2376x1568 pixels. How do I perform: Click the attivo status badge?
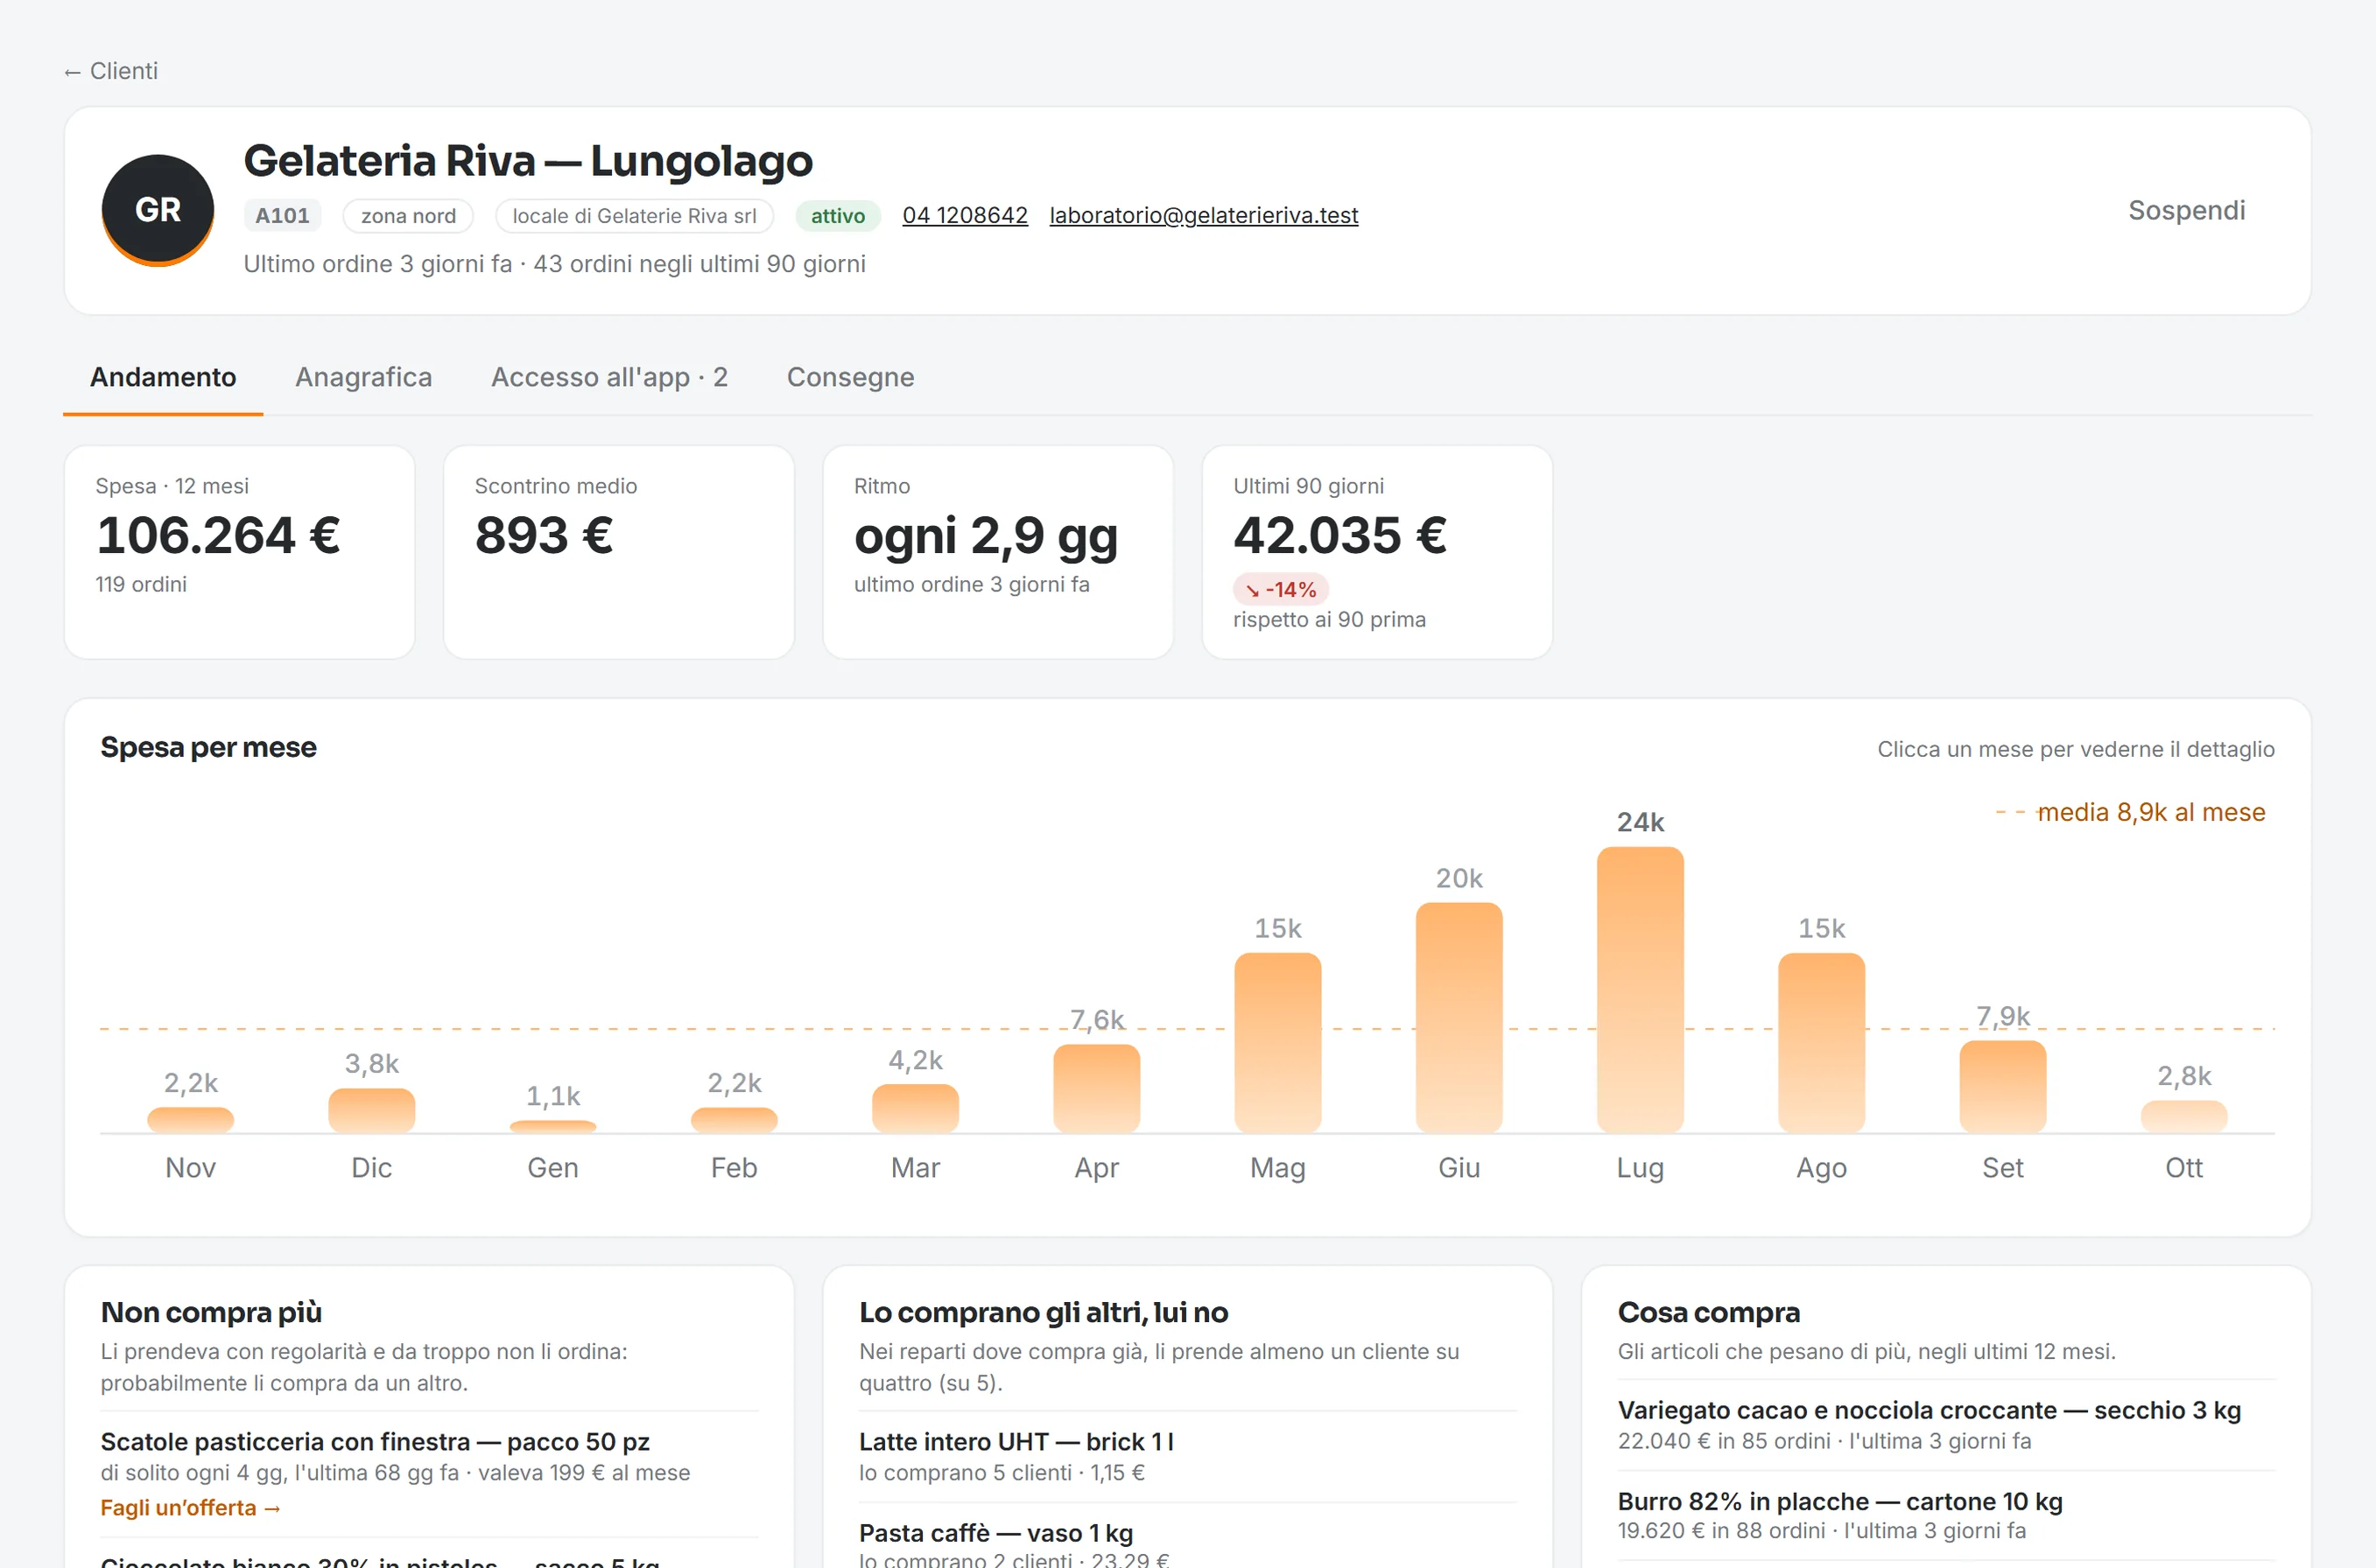tap(837, 216)
